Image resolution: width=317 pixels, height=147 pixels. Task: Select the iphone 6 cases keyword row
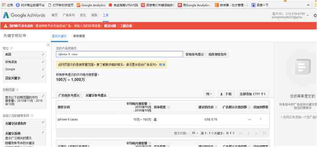[163, 120]
